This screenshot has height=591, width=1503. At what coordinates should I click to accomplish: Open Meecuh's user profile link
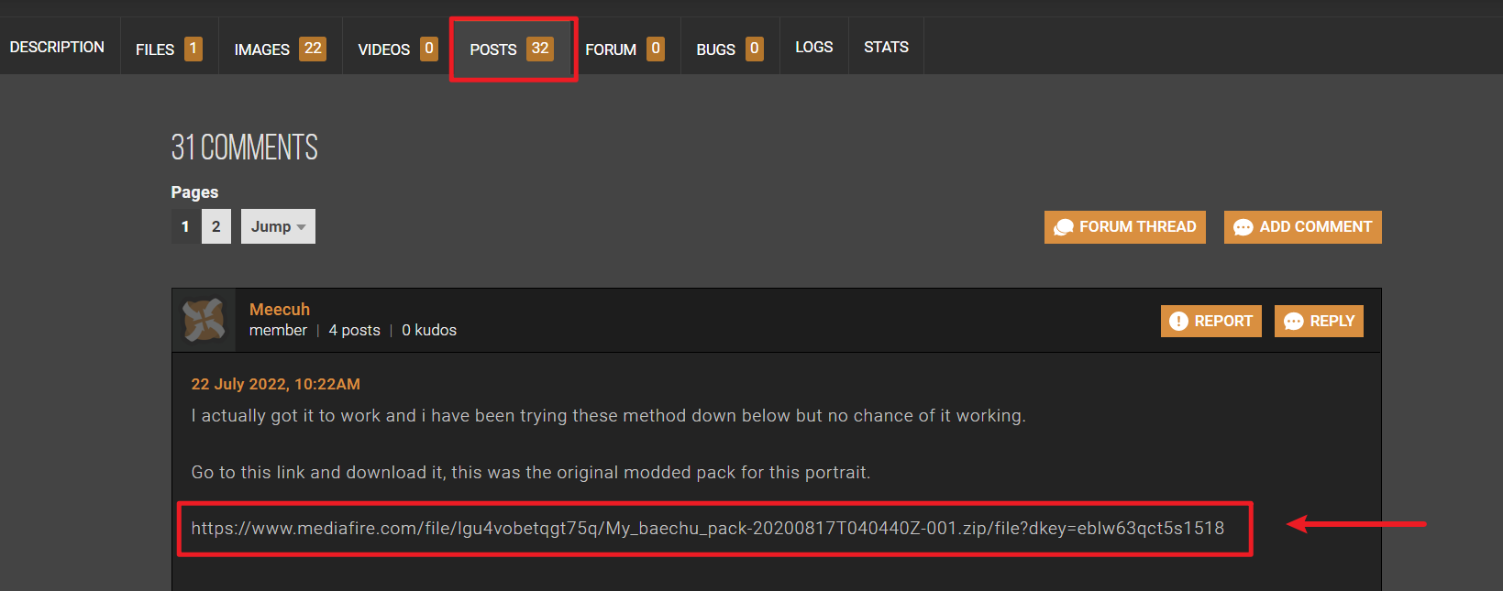coord(280,310)
